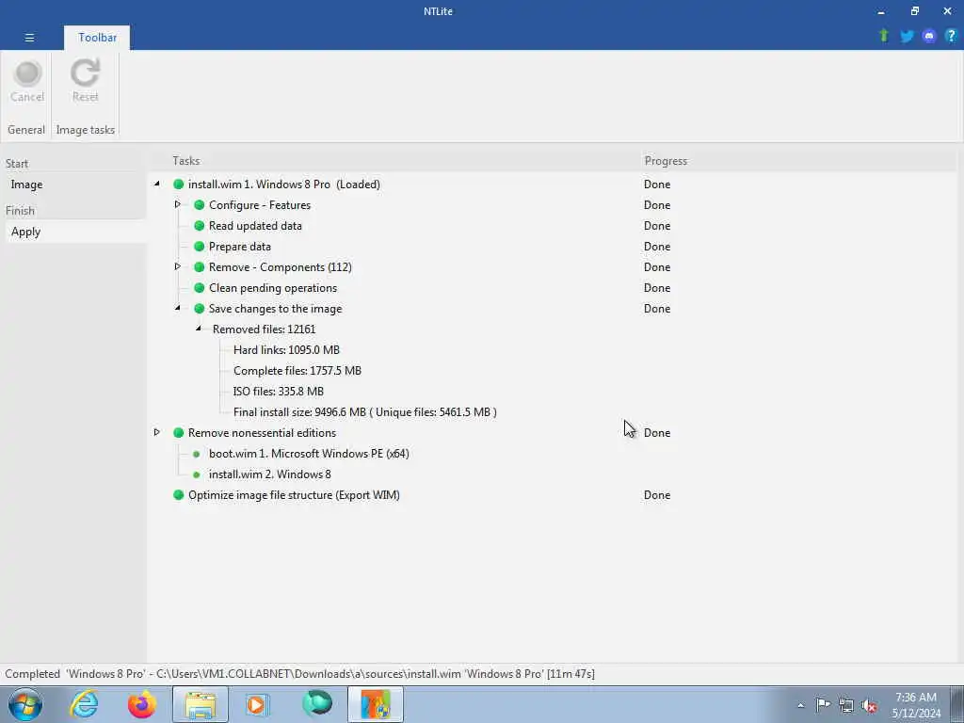
Task: Click the Tasks column header
Action: point(185,160)
